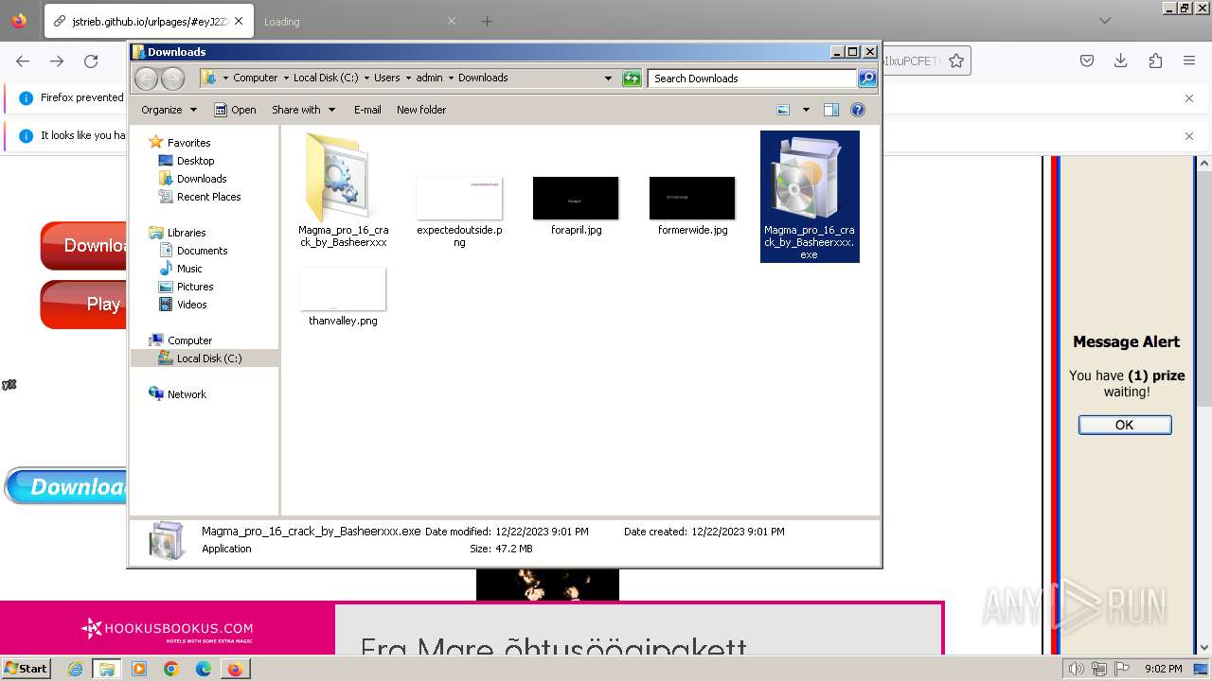Open the Pocket save icon in Firefox
Screen dimensions: 1212x681
[x=1087, y=61]
